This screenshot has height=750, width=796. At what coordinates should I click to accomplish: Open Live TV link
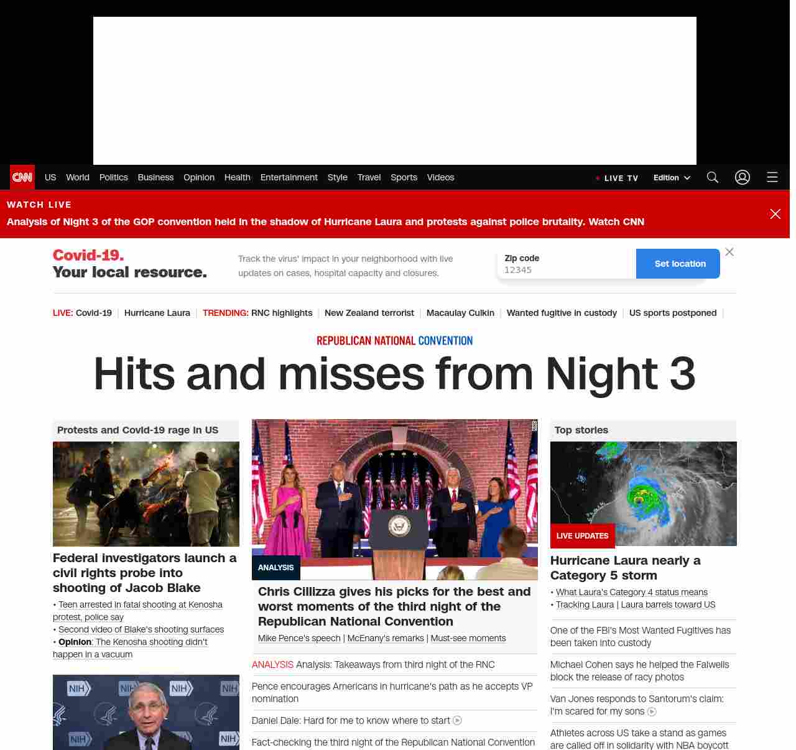[x=617, y=178]
